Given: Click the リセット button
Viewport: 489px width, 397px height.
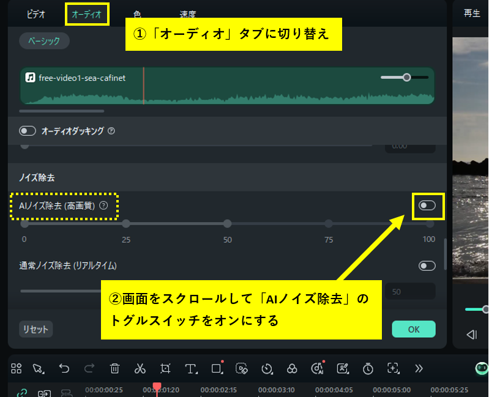Looking at the screenshot, I should point(36,329).
